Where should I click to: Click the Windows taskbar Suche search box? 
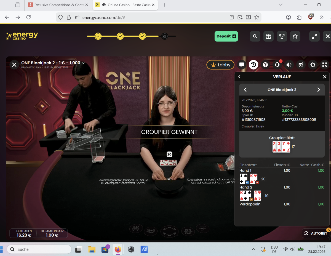[x=39, y=249]
